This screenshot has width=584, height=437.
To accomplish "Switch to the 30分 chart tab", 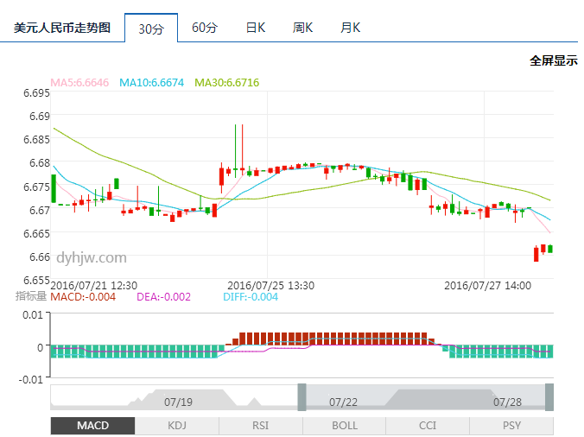I will pyautogui.click(x=151, y=28).
